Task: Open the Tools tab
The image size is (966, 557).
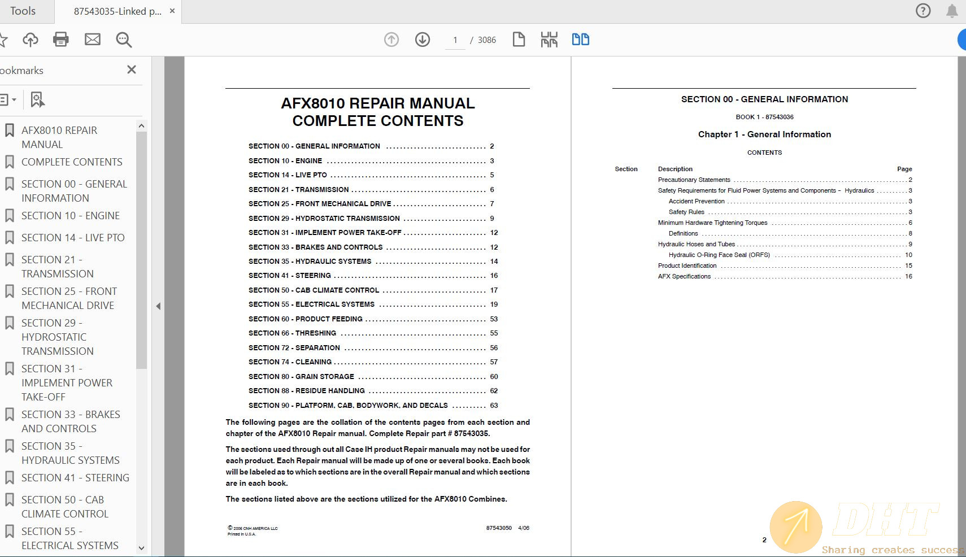Action: [23, 11]
